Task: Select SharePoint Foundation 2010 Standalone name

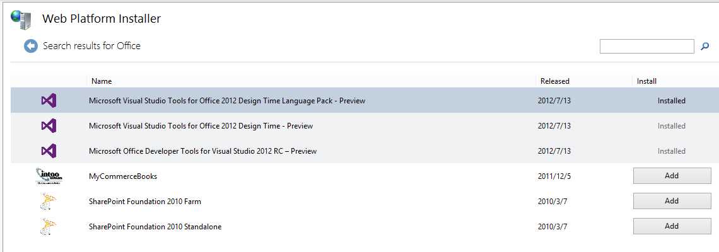Action: coord(155,226)
